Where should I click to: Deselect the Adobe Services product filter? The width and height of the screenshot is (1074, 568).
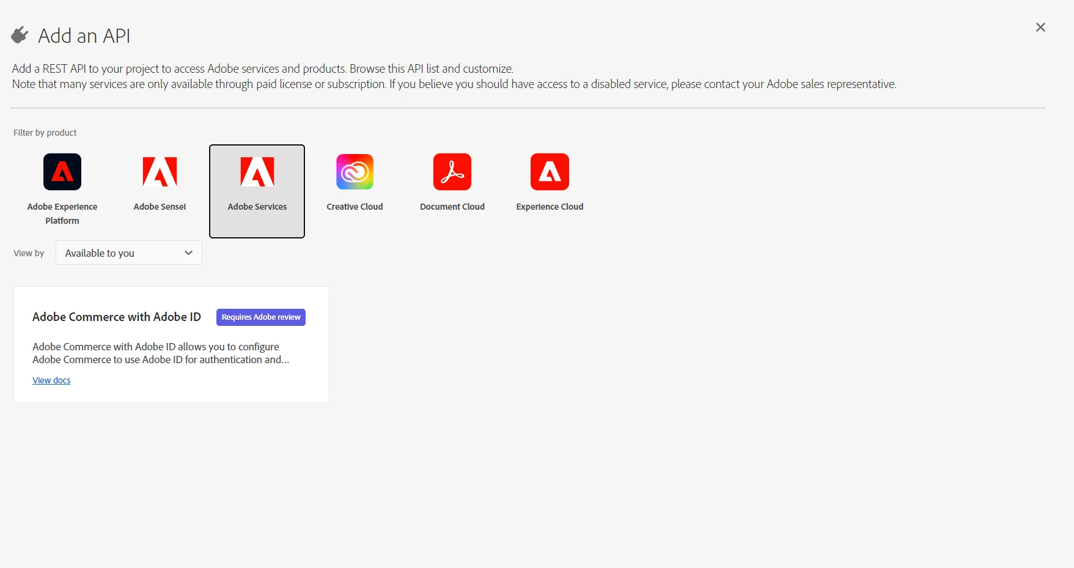click(x=257, y=191)
